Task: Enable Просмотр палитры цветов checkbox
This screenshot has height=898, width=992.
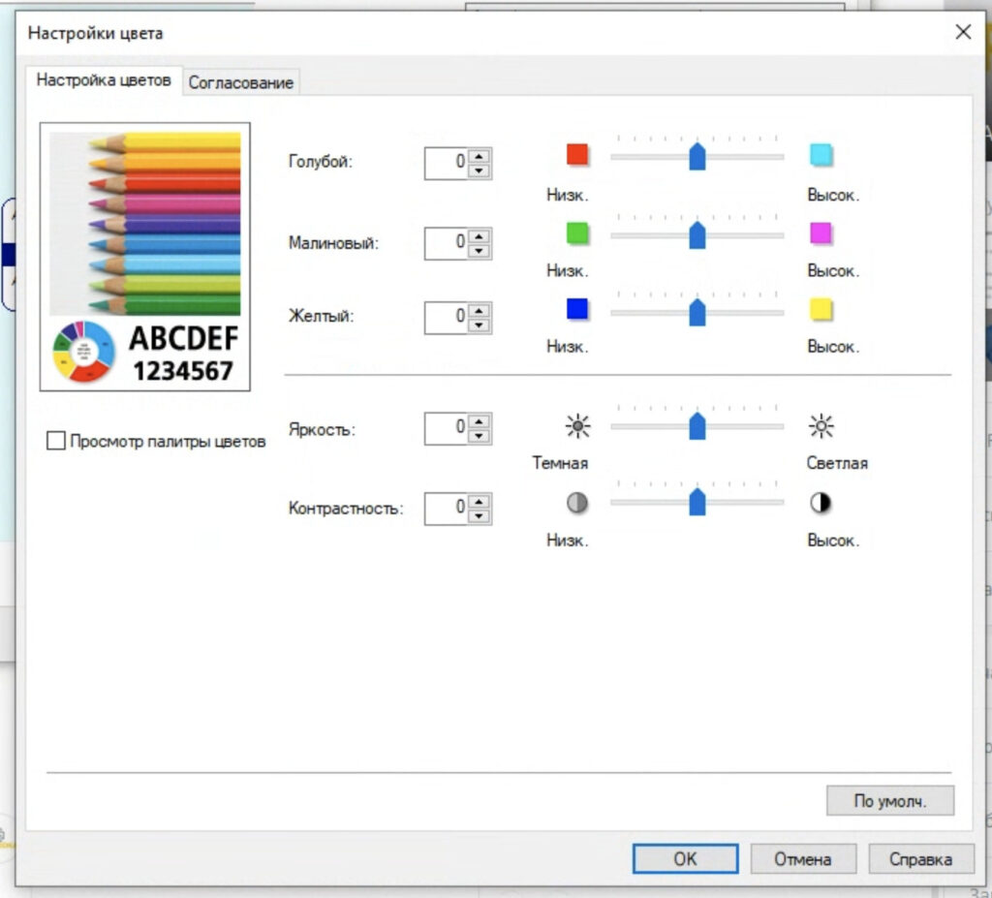Action: (55, 441)
